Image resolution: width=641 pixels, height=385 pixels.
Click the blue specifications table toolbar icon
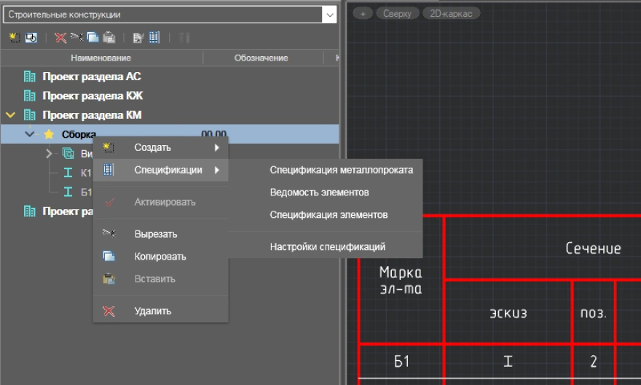pos(154,37)
